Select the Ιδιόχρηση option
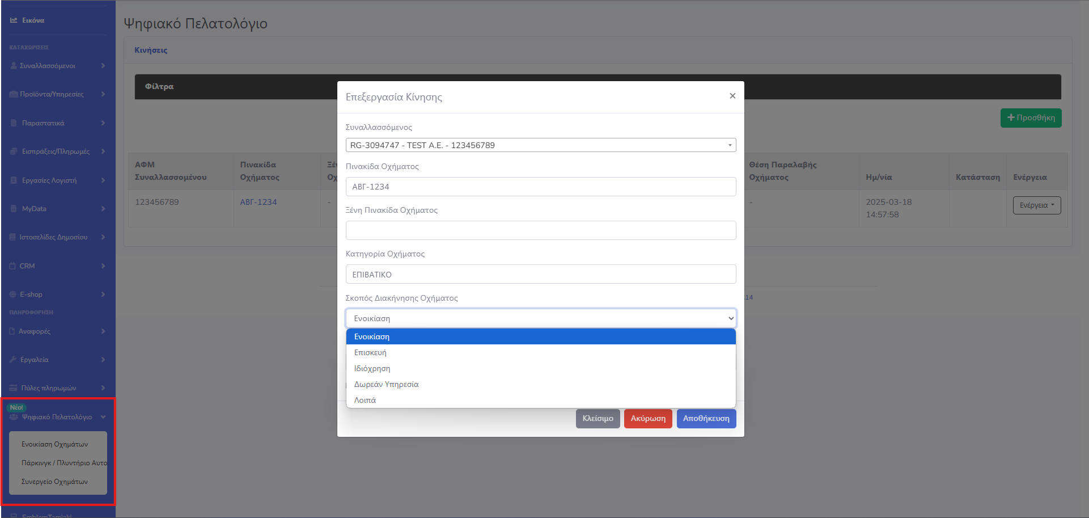This screenshot has height=518, width=1089. 541,368
